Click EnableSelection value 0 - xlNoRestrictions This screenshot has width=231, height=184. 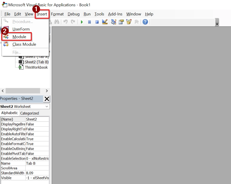pos(37,158)
